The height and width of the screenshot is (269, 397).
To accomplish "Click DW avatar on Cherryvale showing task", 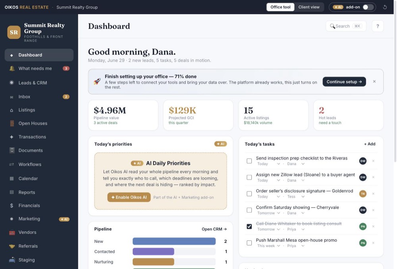I will coord(363,210).
